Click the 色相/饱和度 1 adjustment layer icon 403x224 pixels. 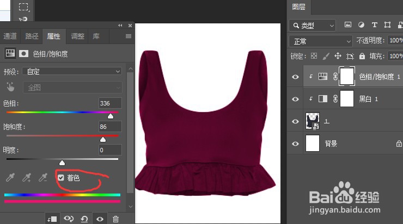(323, 76)
